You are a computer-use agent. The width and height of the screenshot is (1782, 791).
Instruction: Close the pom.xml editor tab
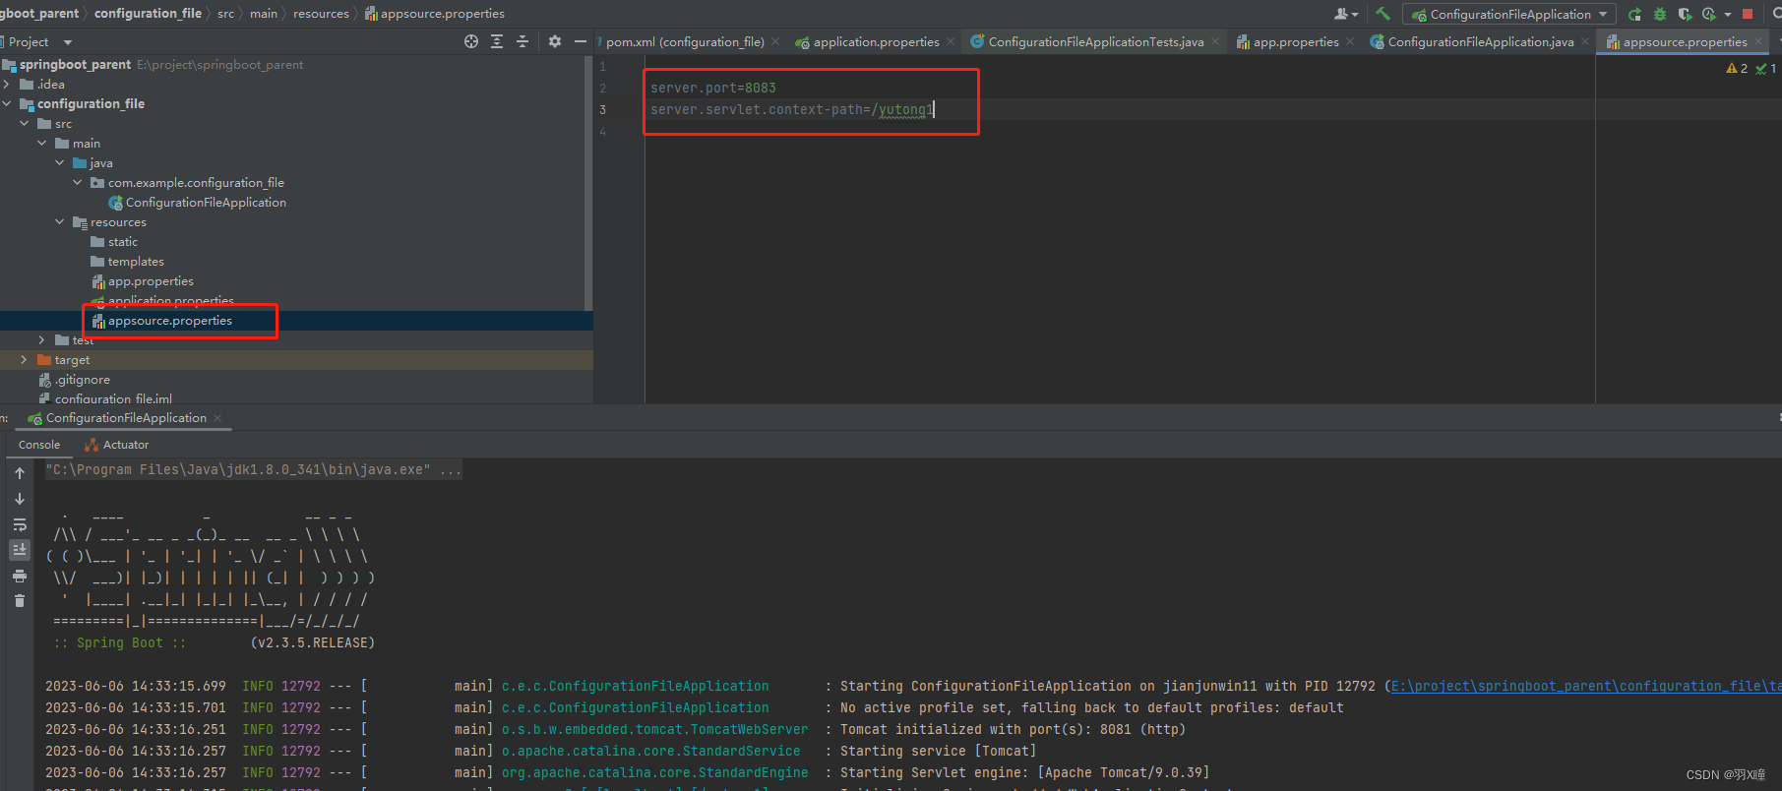775,41
